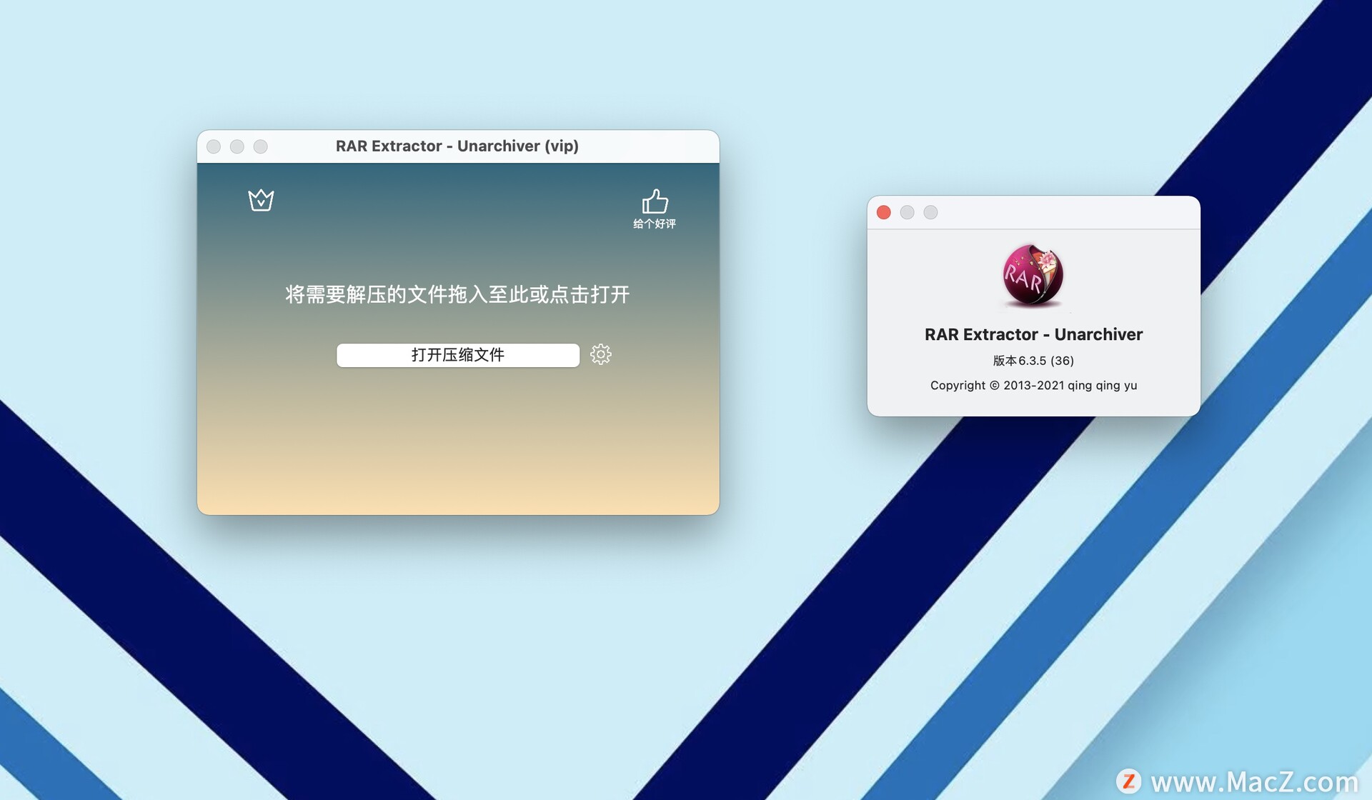Click the RAR Extractor - Unarchiver name label

[1033, 334]
